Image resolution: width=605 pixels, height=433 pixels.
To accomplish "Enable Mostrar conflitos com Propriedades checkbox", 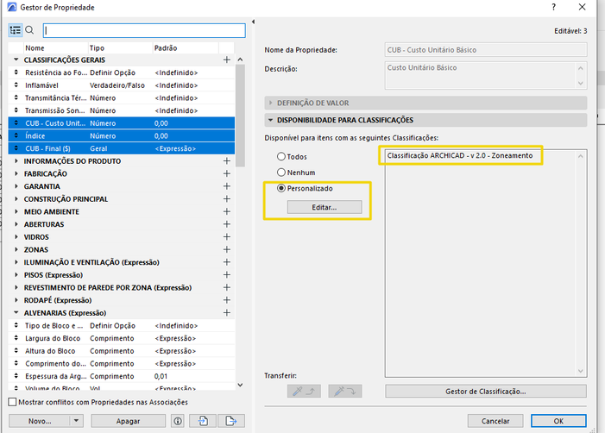I will (x=12, y=402).
